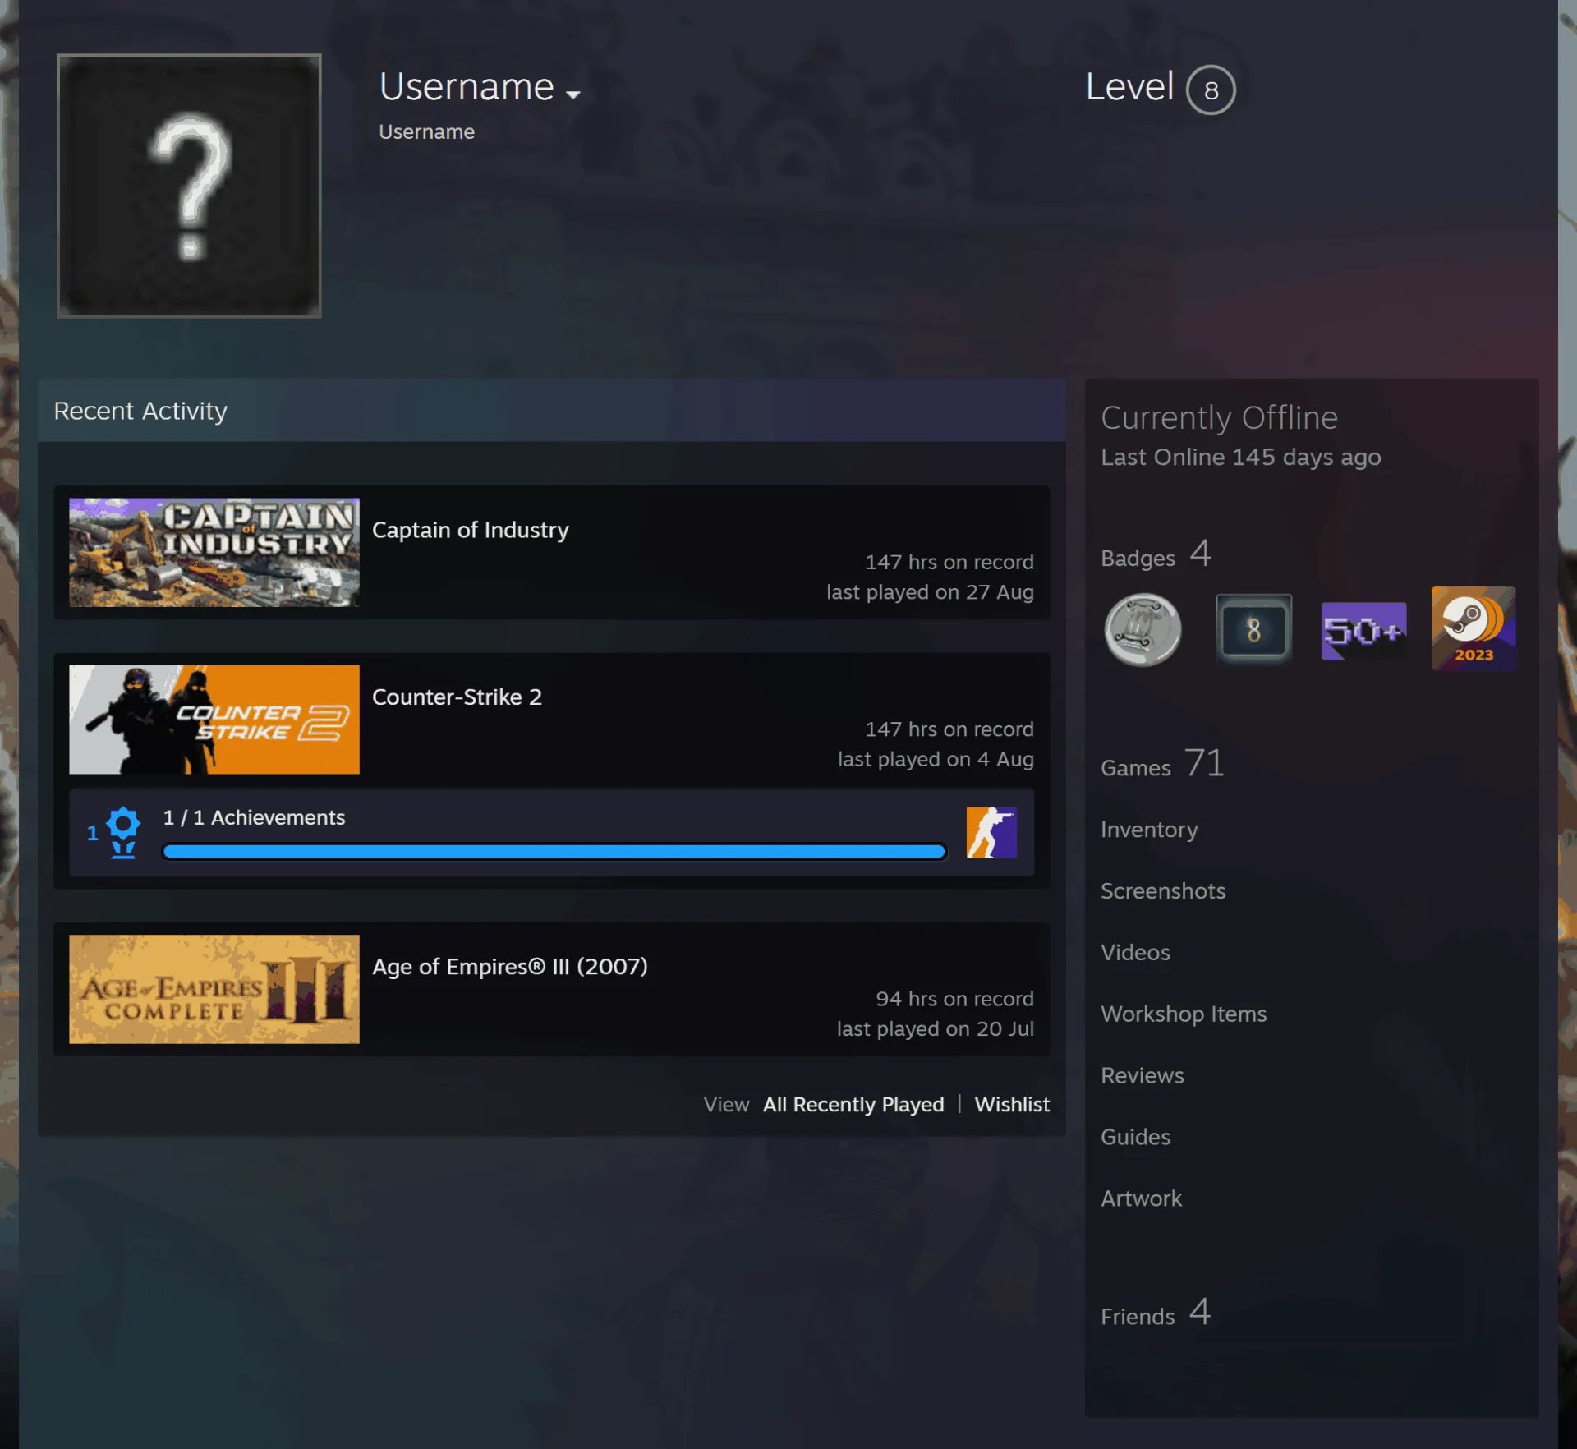The height and width of the screenshot is (1449, 1577).
Task: Open Workshop Items
Action: (x=1184, y=1014)
